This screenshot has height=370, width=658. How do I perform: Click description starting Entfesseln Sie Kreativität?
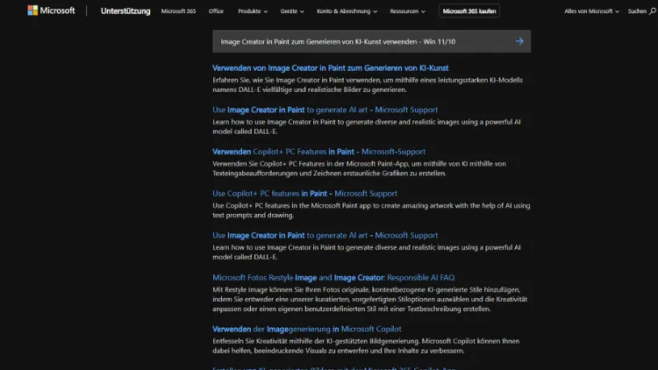tap(366, 345)
